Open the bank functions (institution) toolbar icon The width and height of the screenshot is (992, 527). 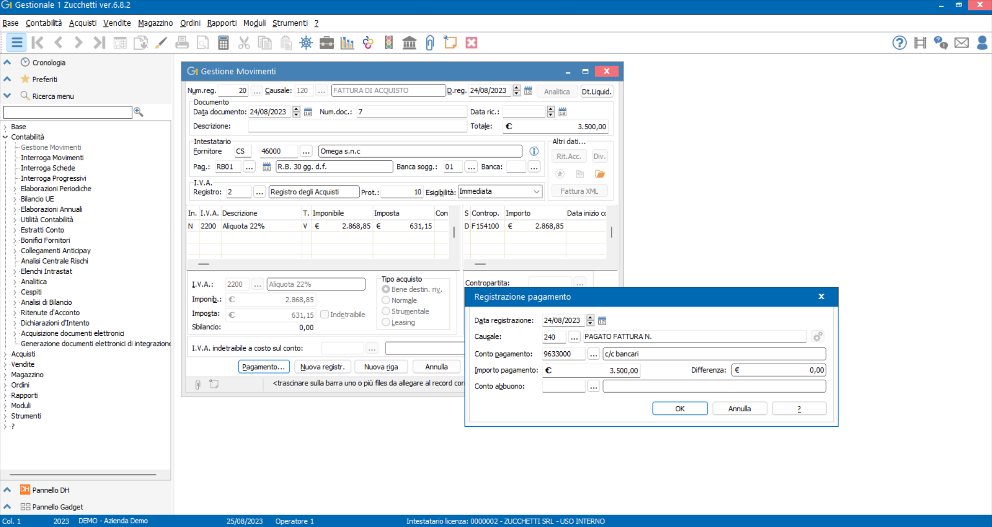pos(410,42)
